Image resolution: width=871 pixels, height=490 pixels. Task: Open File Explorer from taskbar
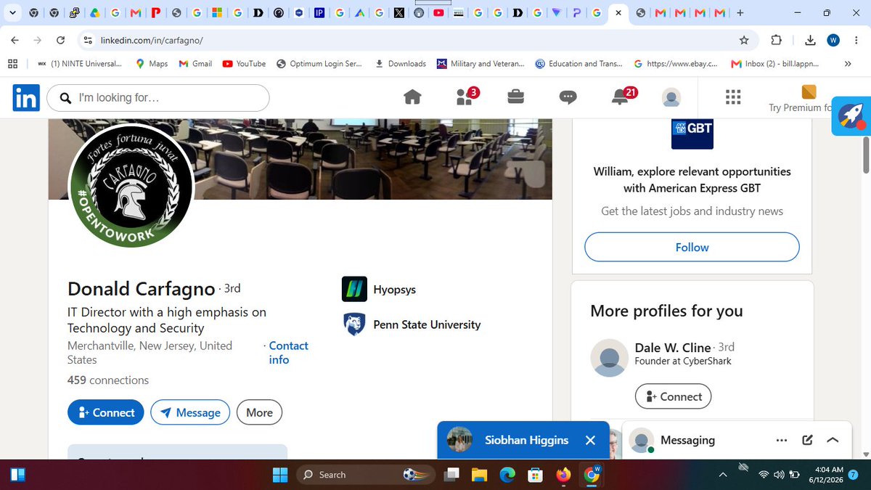tap(479, 475)
